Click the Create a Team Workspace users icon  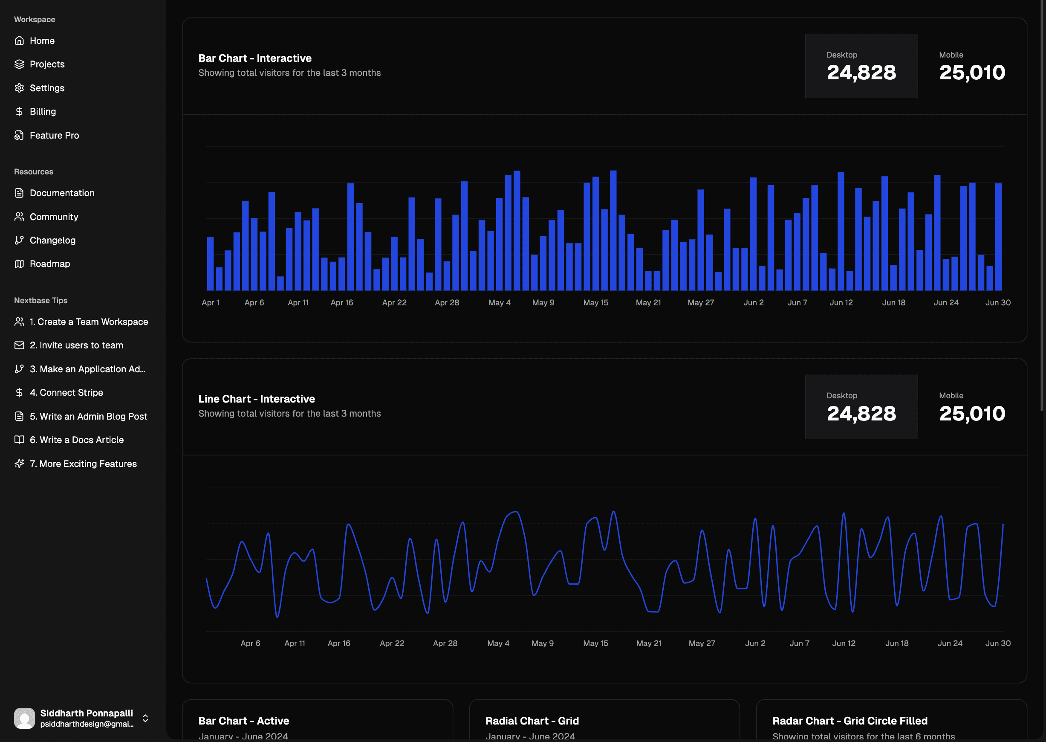pyautogui.click(x=19, y=322)
